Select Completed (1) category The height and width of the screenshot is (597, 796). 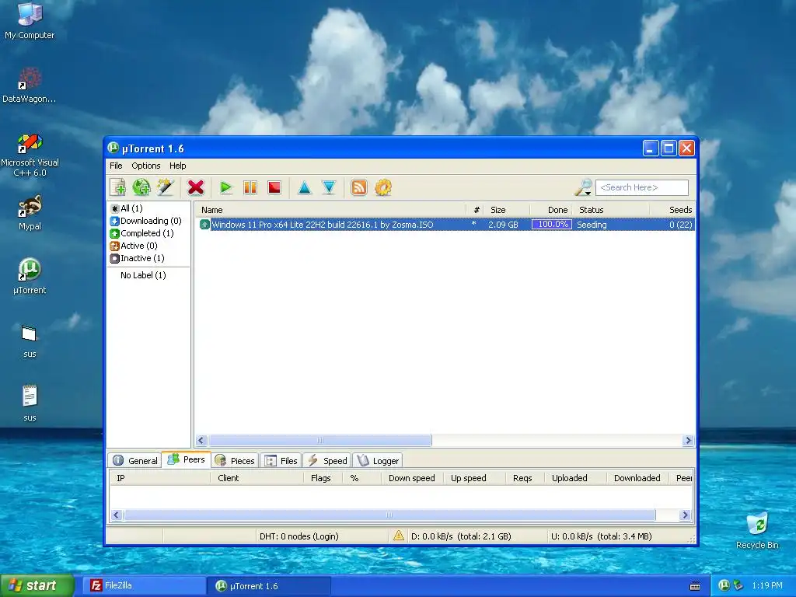click(x=142, y=233)
